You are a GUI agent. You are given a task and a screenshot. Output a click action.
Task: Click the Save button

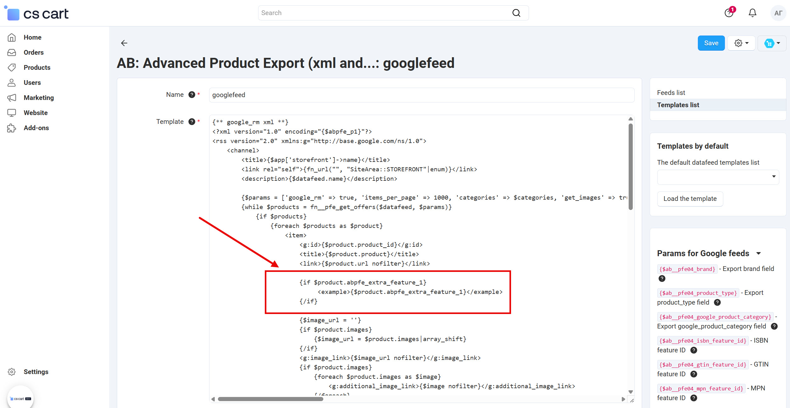point(711,43)
